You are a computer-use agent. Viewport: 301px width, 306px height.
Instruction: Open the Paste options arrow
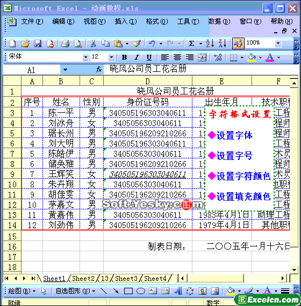[x=127, y=43]
